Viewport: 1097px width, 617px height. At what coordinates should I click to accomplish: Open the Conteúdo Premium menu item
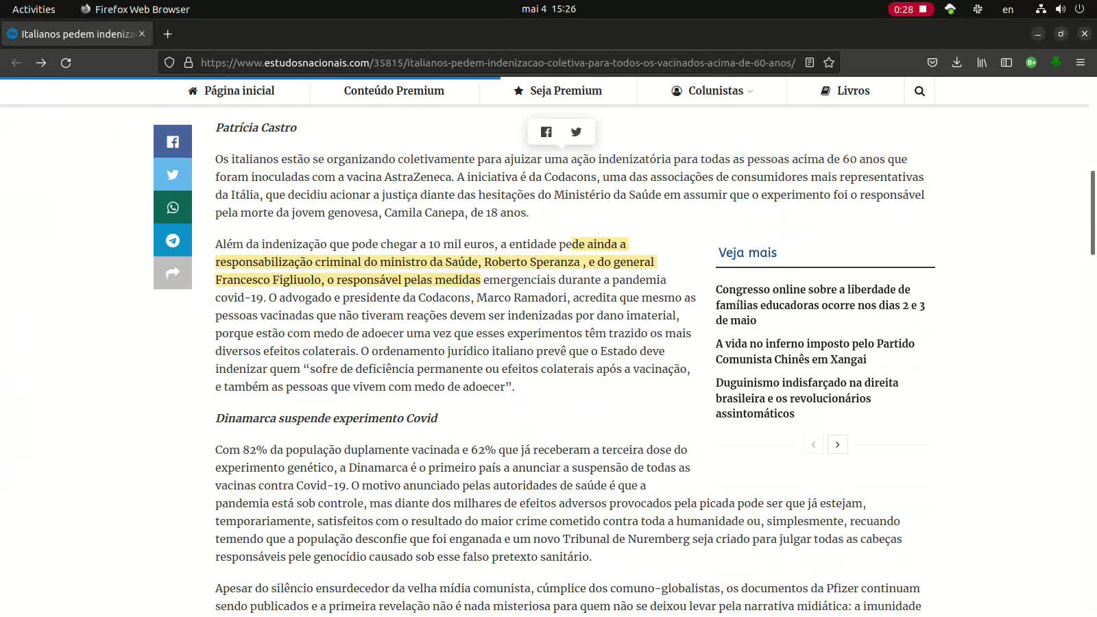tap(394, 91)
